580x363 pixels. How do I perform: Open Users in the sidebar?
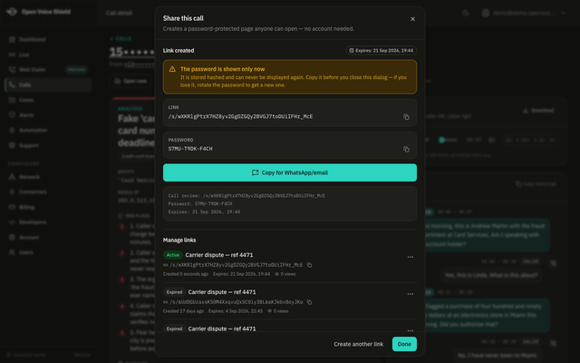click(x=48, y=252)
